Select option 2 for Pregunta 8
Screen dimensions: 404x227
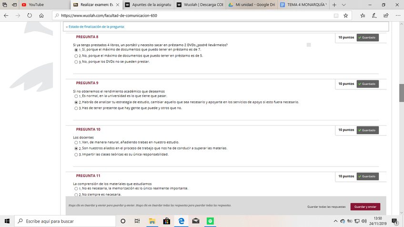(76, 56)
